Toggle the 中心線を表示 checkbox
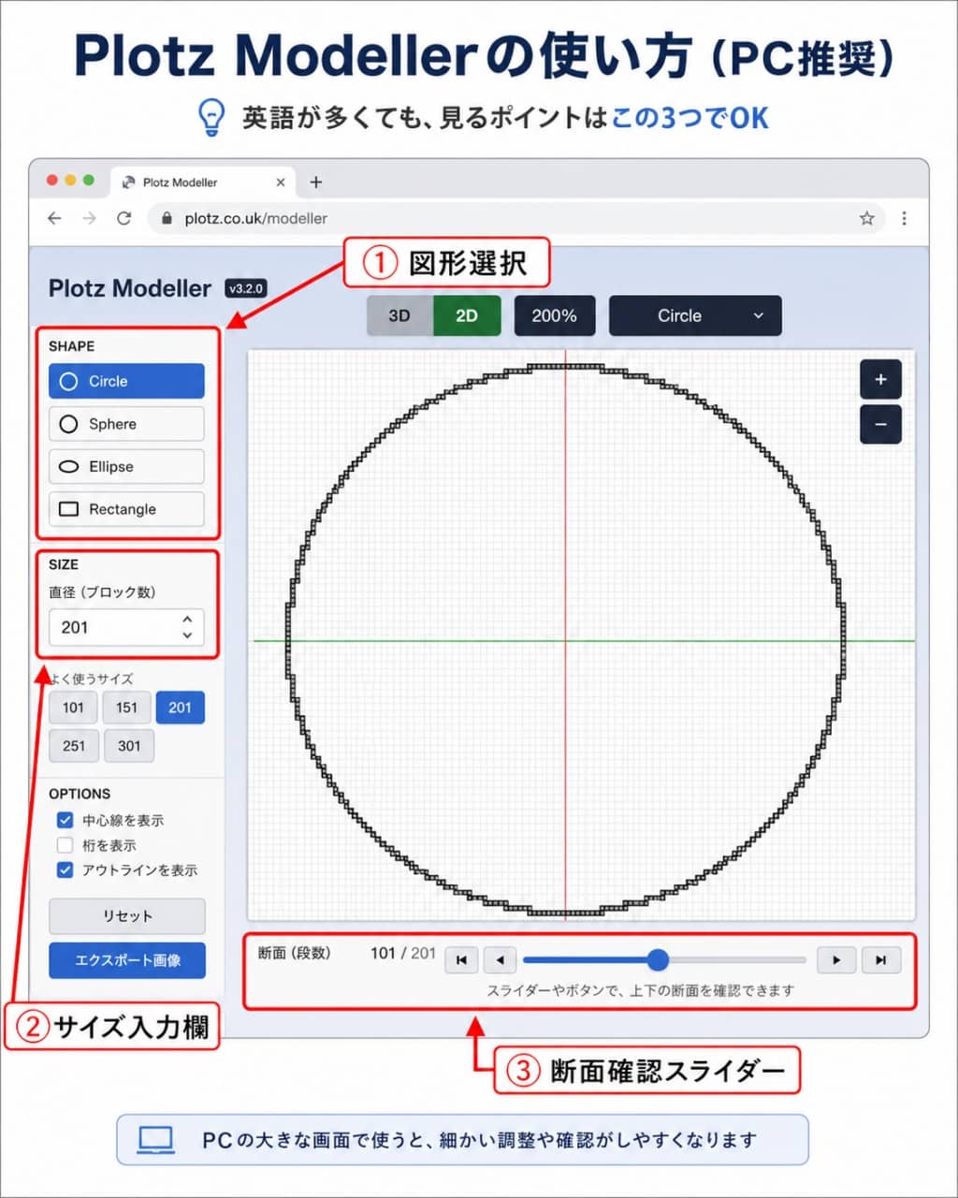958x1198 pixels. point(65,820)
